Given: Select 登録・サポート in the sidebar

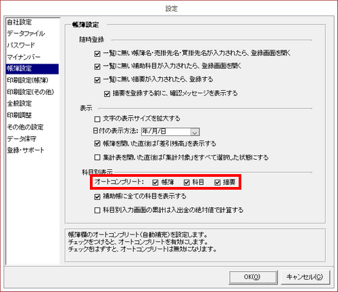Looking at the screenshot, I should (x=26, y=150).
